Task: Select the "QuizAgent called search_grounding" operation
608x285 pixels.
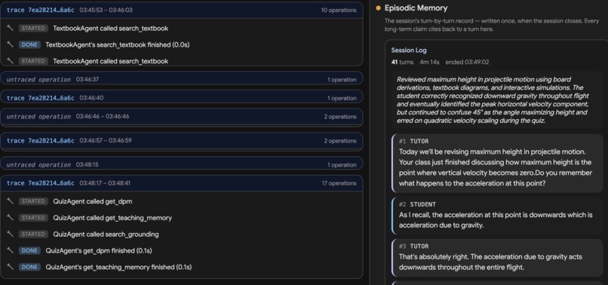Action: [182, 234]
